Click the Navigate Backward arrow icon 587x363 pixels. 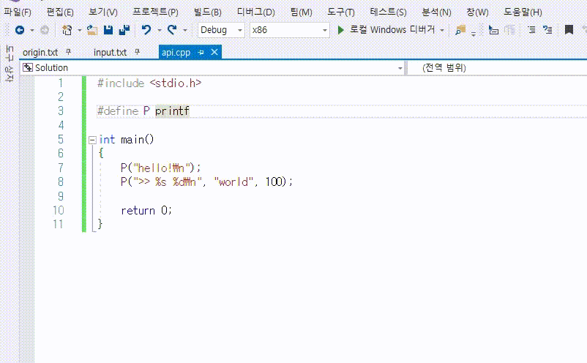pyautogui.click(x=20, y=30)
